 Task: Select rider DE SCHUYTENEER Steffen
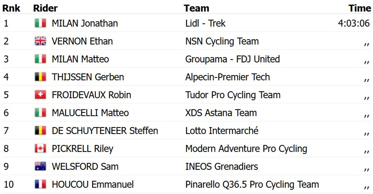click(105, 131)
